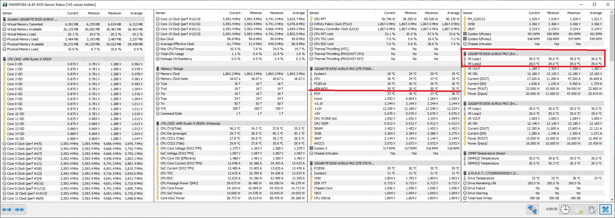
Task: Click the Average column header above PM_CLDO12
Action: [593, 13]
